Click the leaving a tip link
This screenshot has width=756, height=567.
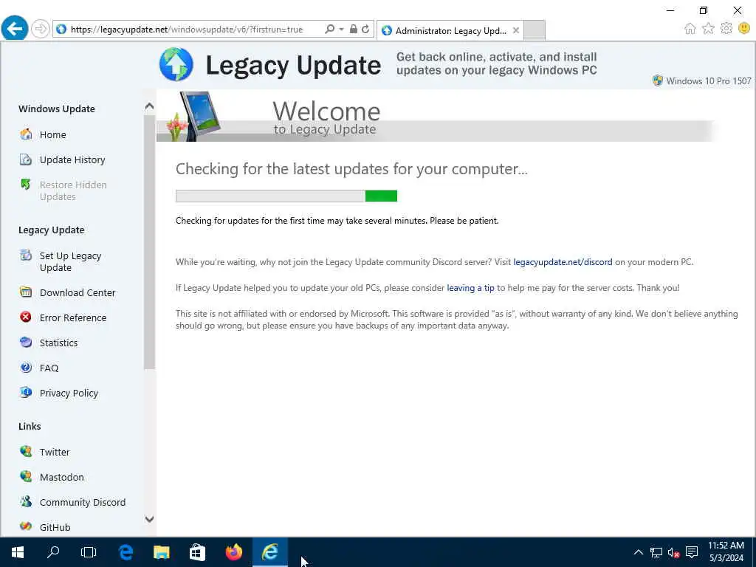[470, 288]
